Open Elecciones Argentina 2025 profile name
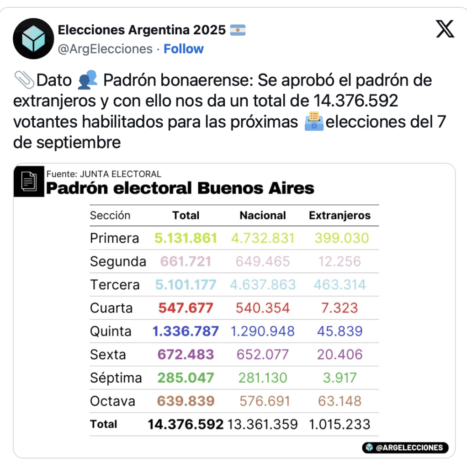 pyautogui.click(x=142, y=30)
